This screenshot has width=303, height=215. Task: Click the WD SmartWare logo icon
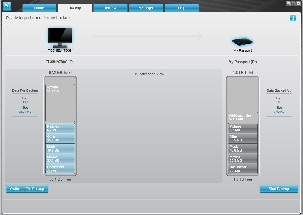(x=7, y=6)
